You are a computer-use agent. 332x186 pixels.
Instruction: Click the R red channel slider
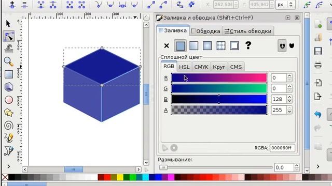point(219,78)
